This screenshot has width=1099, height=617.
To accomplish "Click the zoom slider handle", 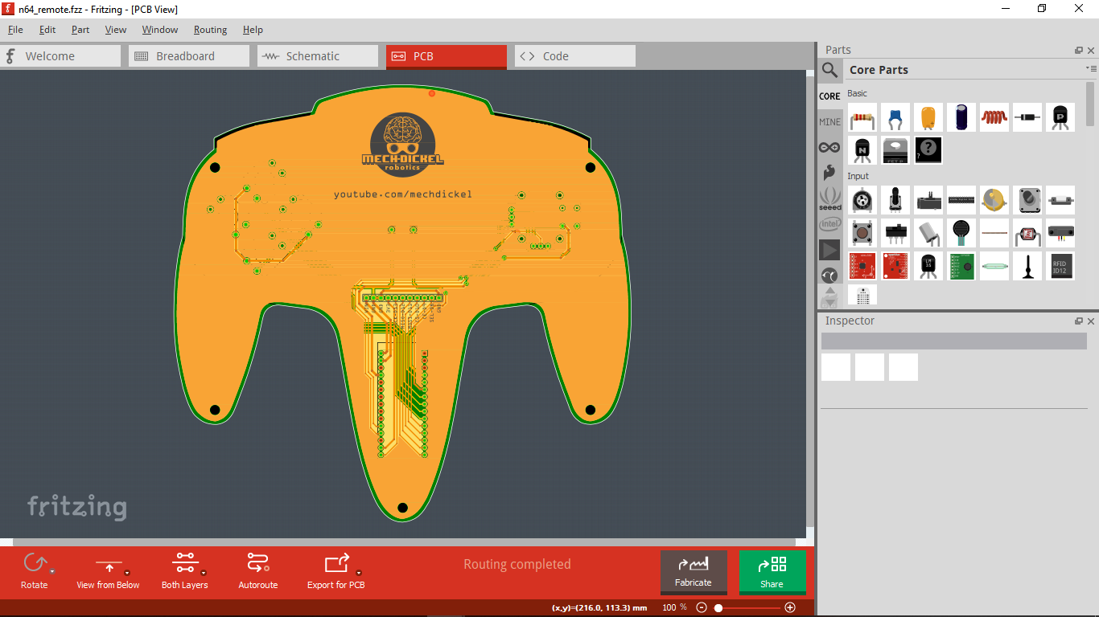I will (x=718, y=608).
